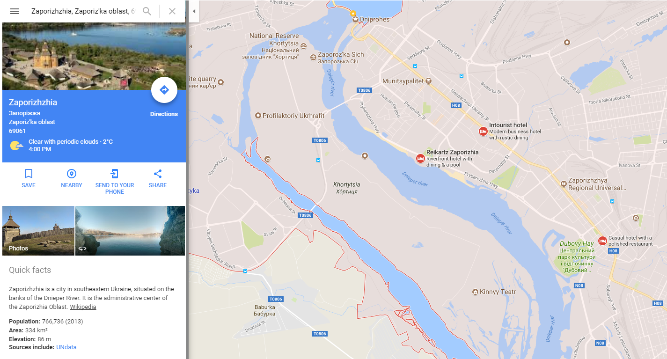Click the search magnifier icon
667x359 pixels.
[147, 11]
